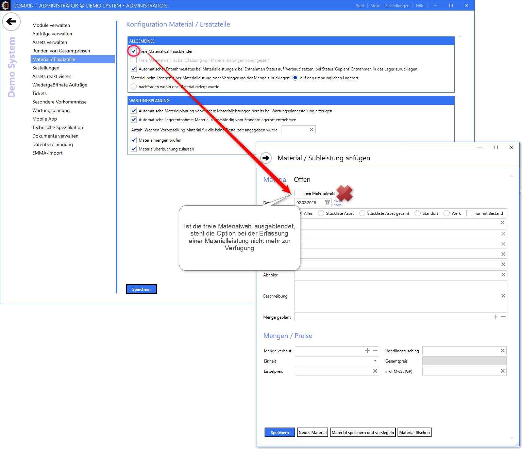Open the Einstellungen menu in the title bar

397,6
